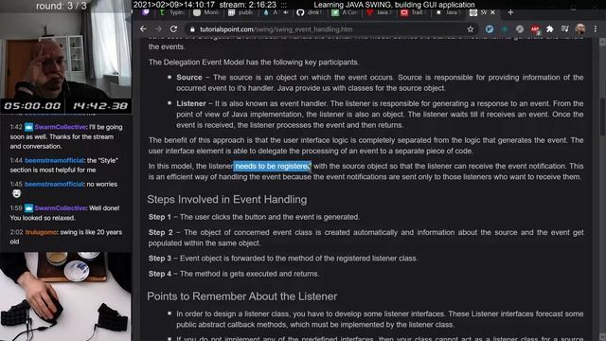Go back to the previous page
This screenshot has width=606, height=341.
143,29
